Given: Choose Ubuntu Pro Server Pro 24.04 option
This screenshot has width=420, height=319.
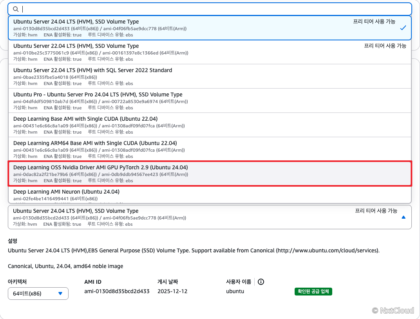Looking at the screenshot, I should click(x=210, y=101).
